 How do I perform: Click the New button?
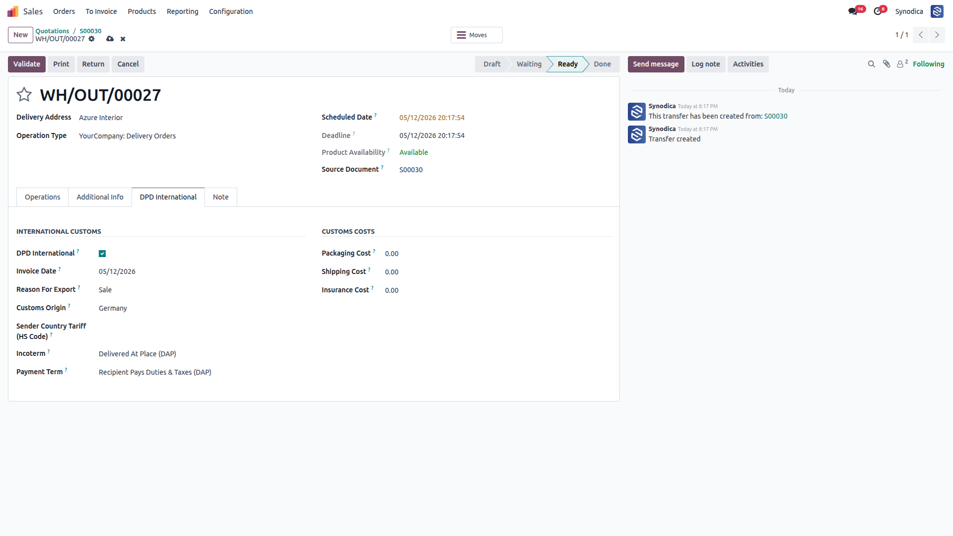(x=20, y=35)
